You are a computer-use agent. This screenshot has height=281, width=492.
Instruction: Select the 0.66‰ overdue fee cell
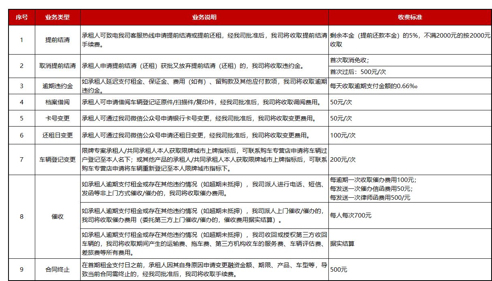click(x=410, y=86)
